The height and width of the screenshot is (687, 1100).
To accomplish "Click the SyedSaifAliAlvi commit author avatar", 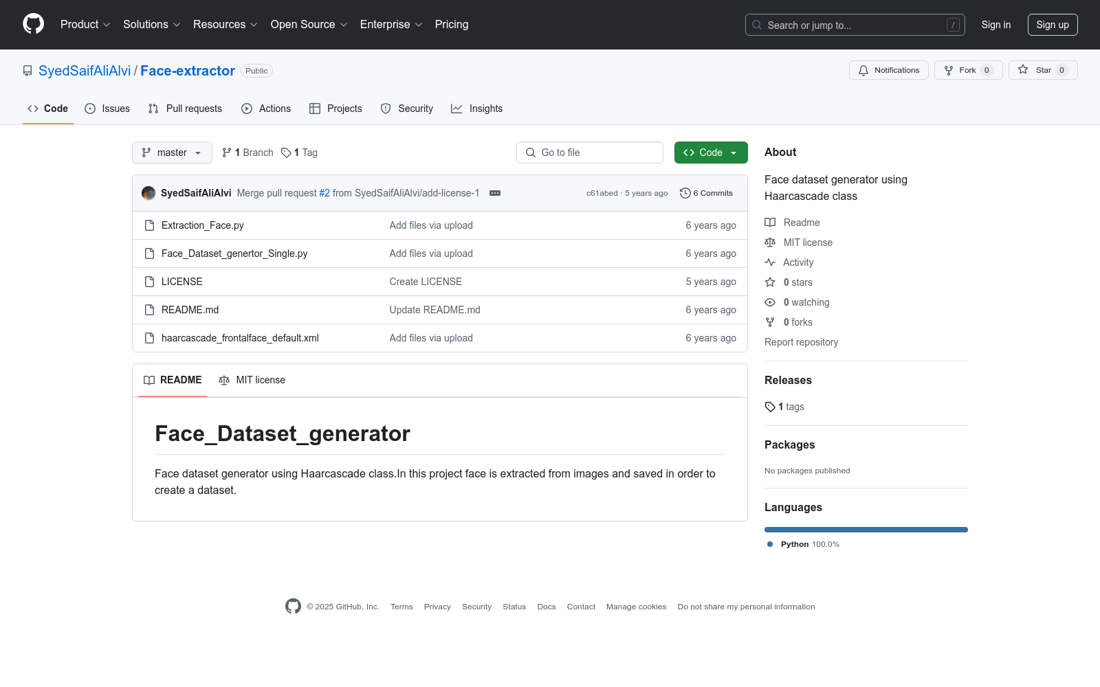I will click(x=148, y=193).
